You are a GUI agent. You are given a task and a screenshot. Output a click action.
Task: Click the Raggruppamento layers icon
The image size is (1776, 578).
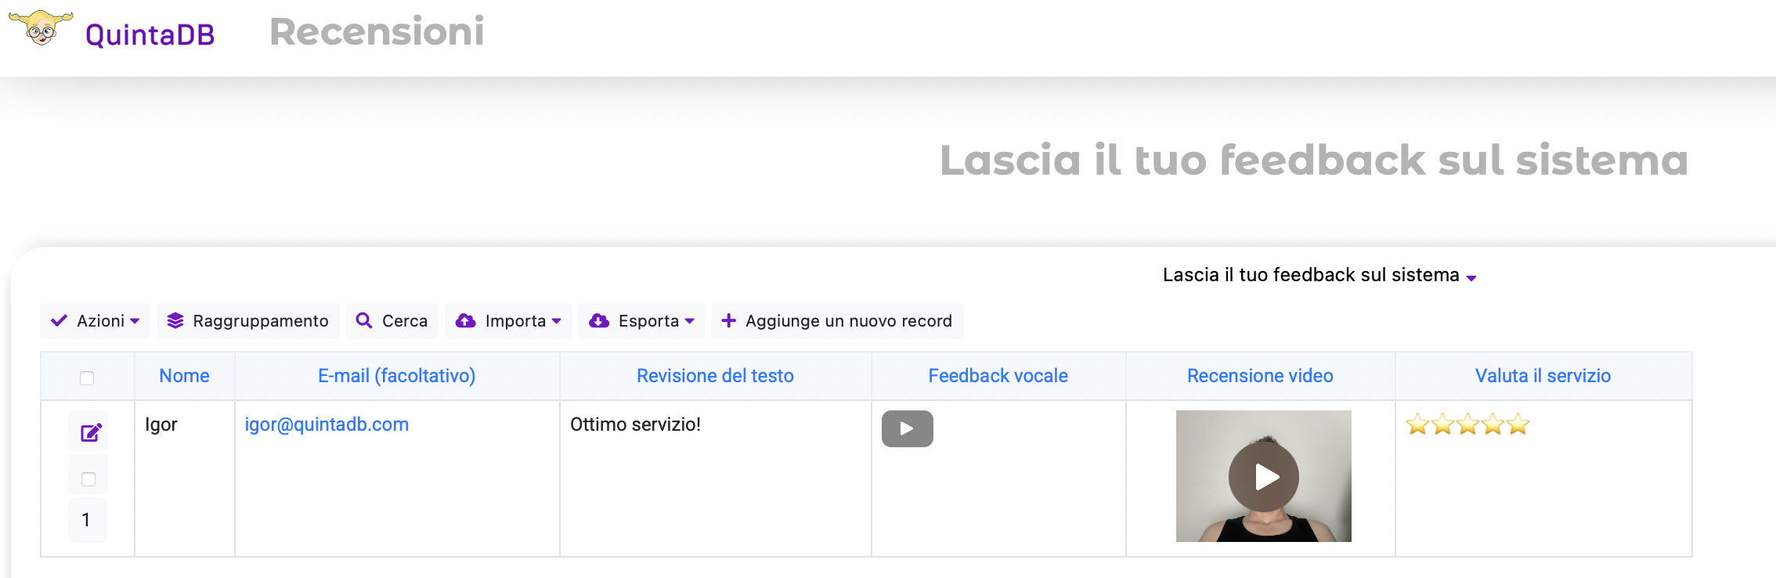tap(175, 321)
